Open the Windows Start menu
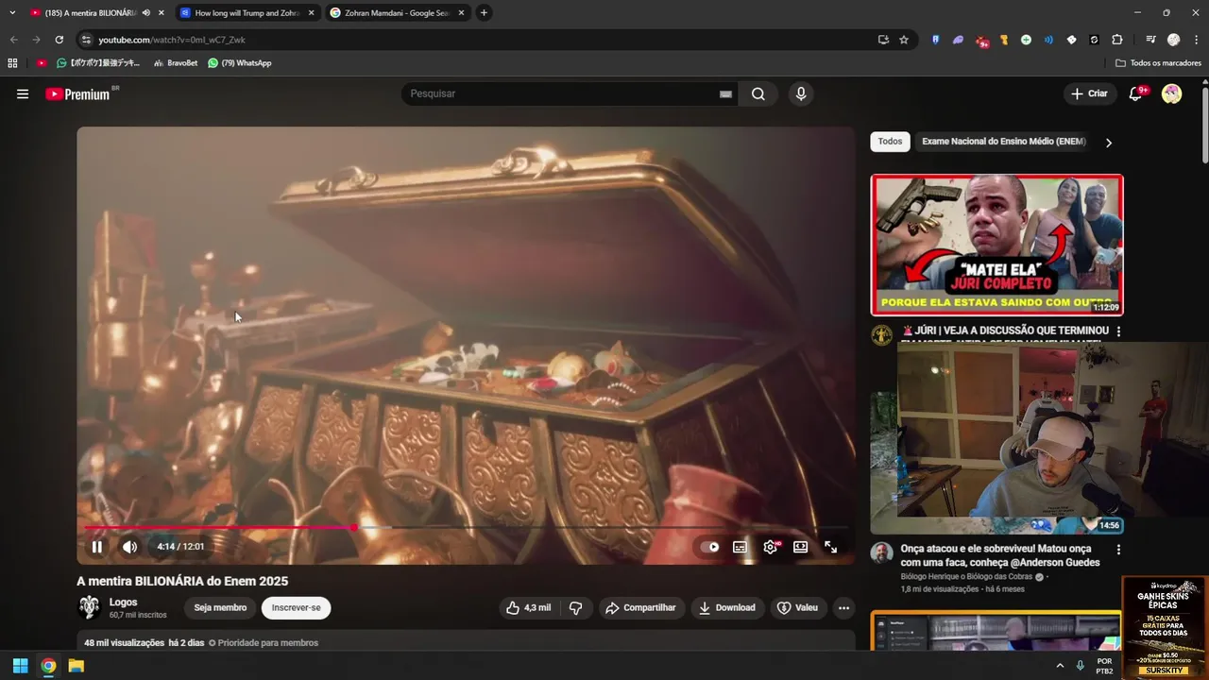Image resolution: width=1209 pixels, height=680 pixels. coord(20,666)
